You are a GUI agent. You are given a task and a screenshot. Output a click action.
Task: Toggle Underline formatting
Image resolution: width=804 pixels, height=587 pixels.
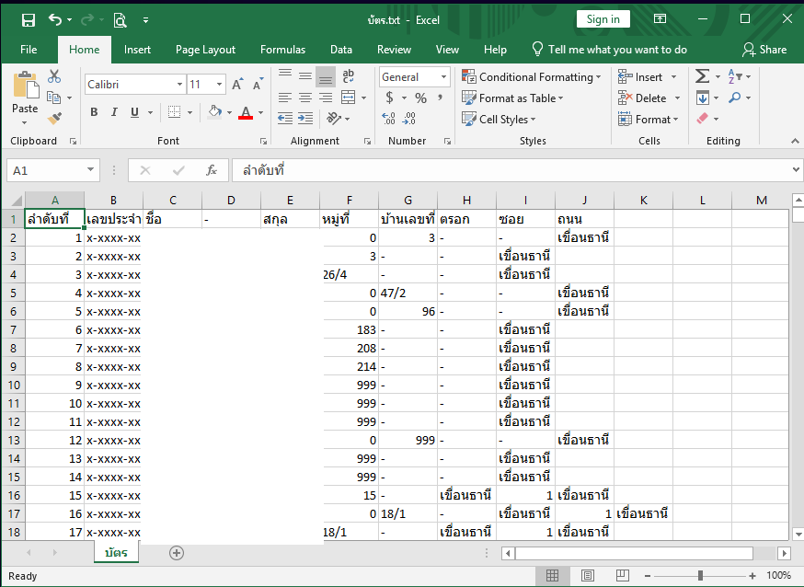134,111
